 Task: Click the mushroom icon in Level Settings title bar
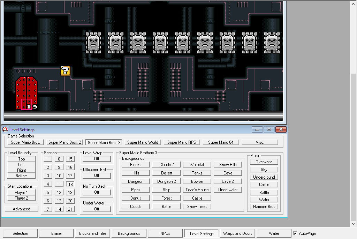[x=5, y=130]
